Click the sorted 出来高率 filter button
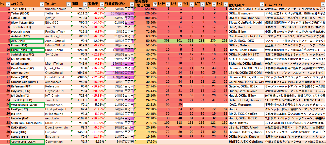 155,4
